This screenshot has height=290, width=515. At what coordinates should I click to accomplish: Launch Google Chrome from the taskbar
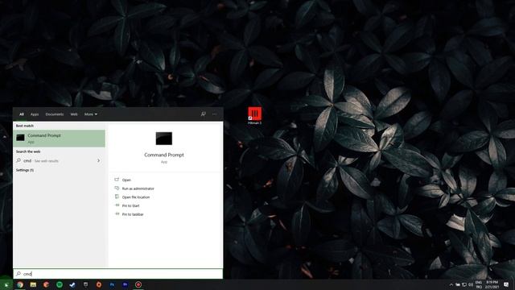[20, 284]
